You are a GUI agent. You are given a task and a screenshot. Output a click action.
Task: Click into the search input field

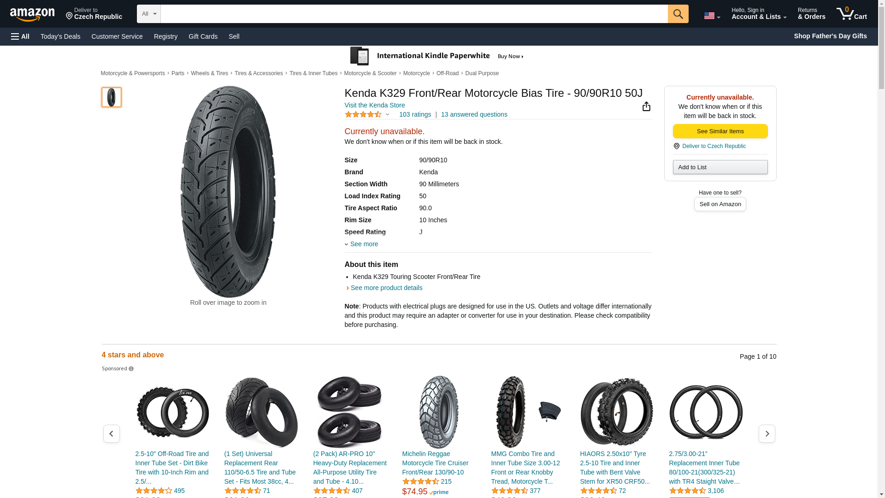click(414, 14)
